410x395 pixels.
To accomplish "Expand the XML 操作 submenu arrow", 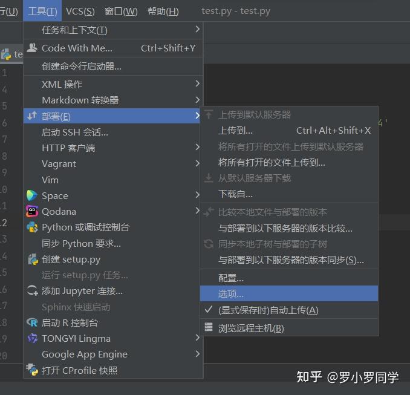I will pyautogui.click(x=197, y=83).
